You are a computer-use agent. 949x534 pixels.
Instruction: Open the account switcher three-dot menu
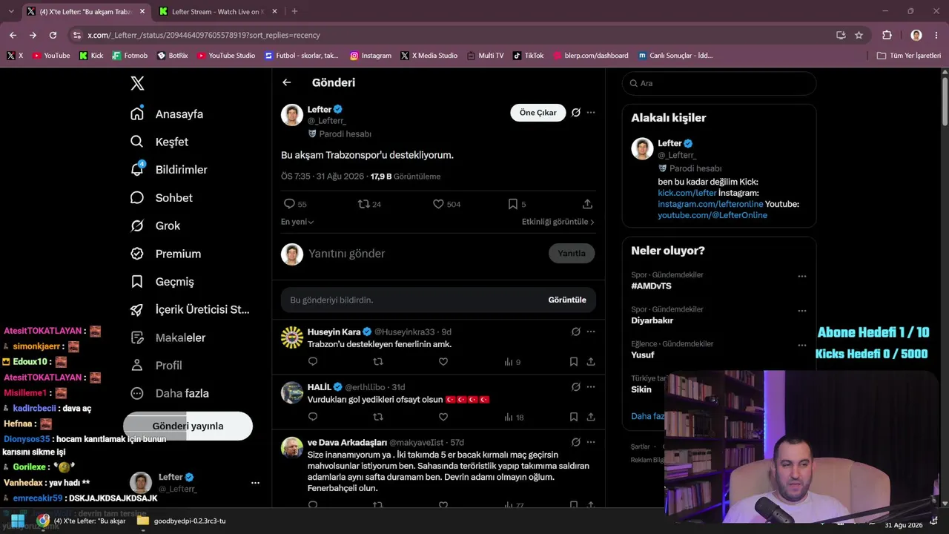point(255,483)
